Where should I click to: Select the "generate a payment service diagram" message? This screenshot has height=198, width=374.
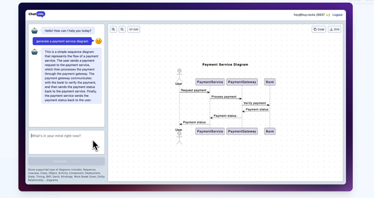tap(62, 41)
